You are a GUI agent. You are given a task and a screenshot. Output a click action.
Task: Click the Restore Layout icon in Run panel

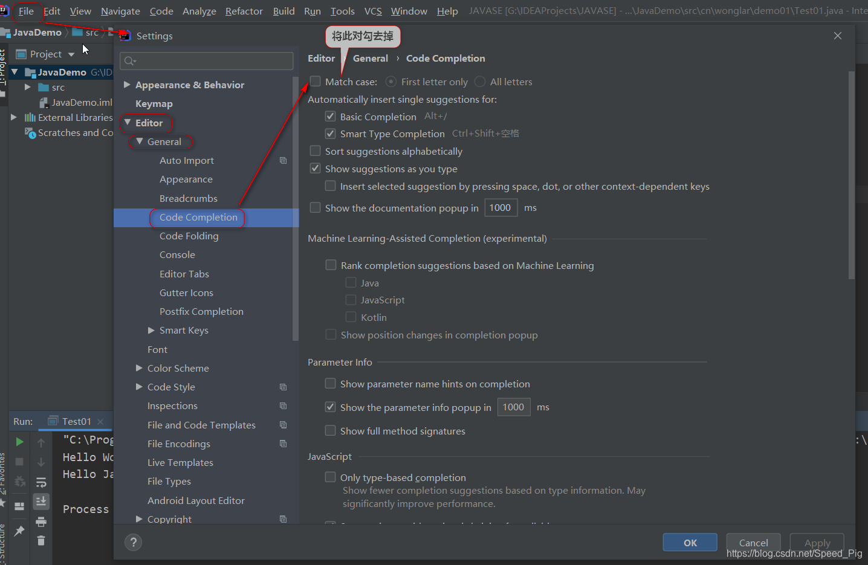point(19,506)
